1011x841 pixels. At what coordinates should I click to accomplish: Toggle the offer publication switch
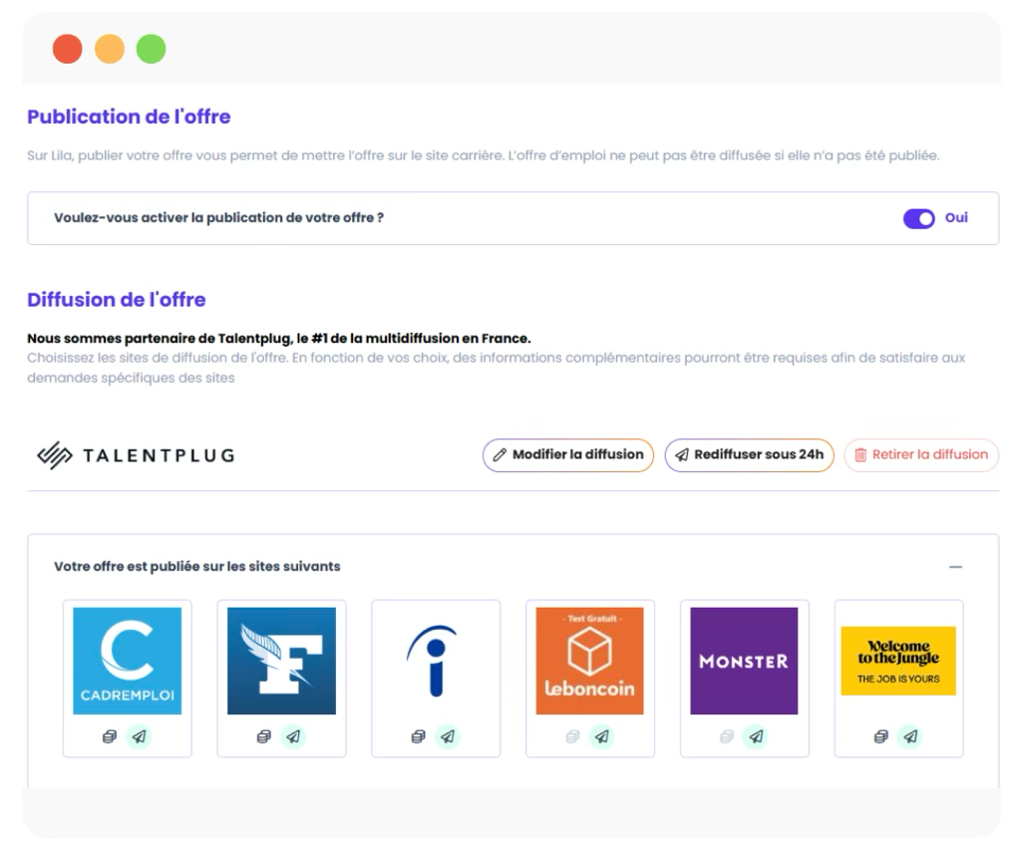click(x=918, y=218)
